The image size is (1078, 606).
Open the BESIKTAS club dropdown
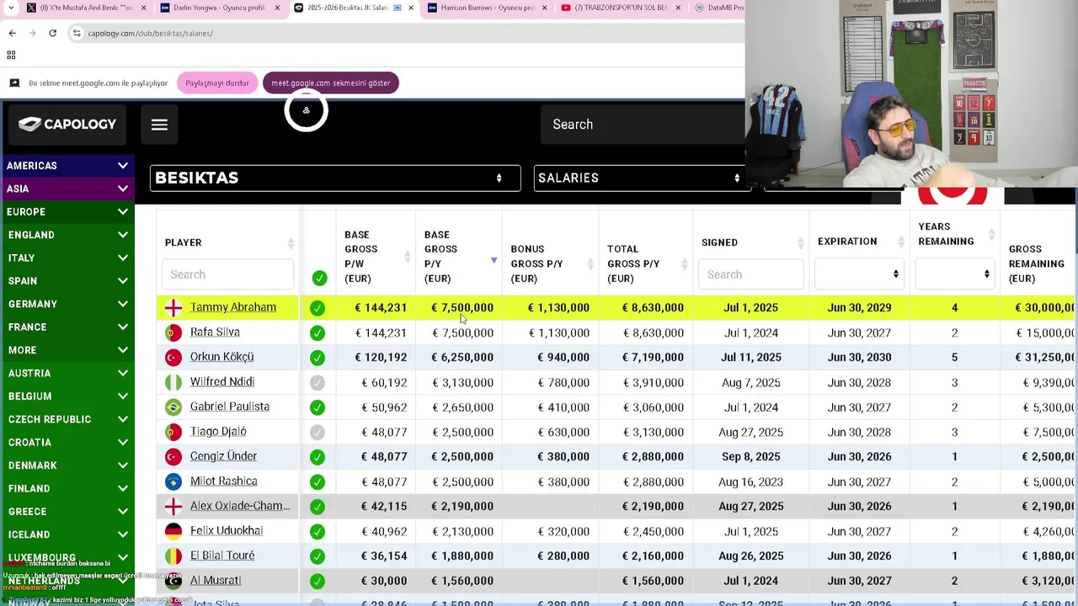point(335,178)
